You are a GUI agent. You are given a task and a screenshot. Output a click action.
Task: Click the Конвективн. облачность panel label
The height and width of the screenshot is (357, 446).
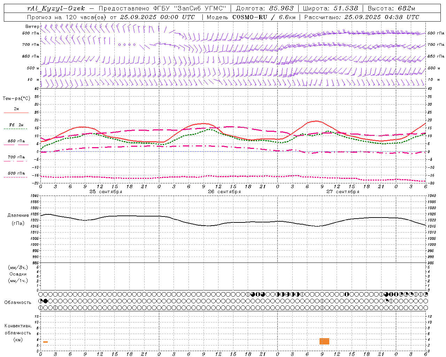(18, 329)
